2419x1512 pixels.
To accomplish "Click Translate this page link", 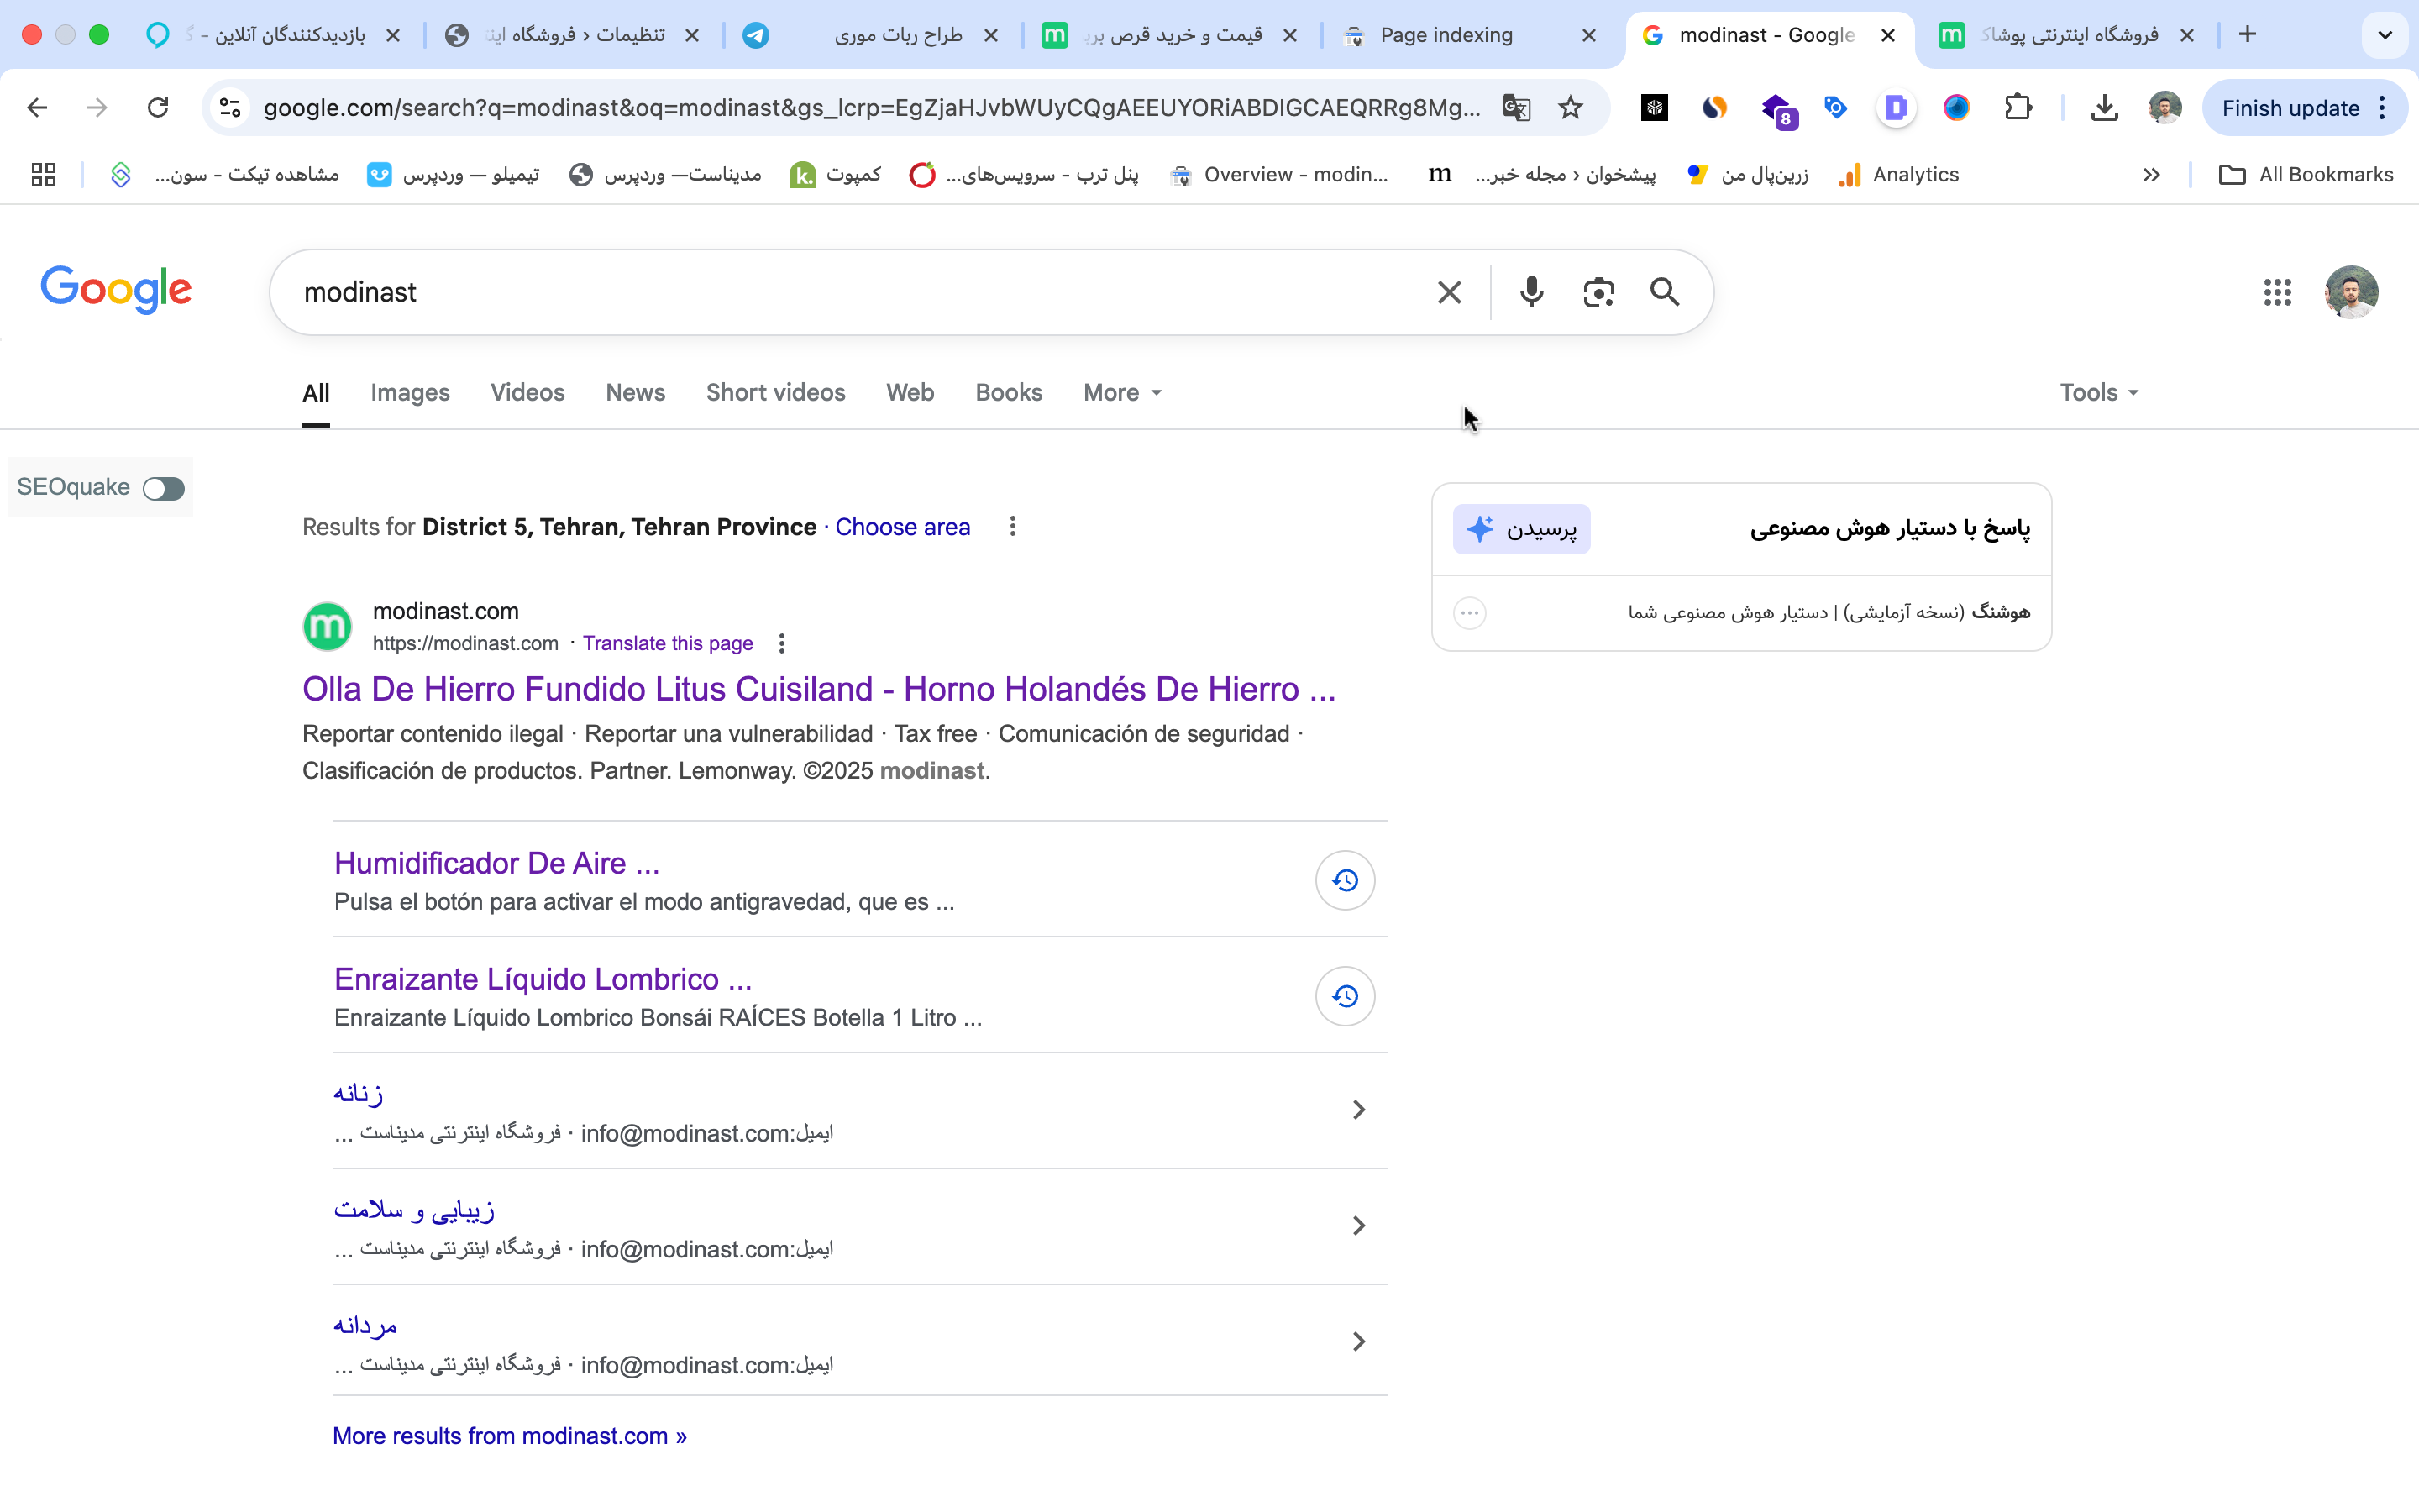I will (x=668, y=644).
